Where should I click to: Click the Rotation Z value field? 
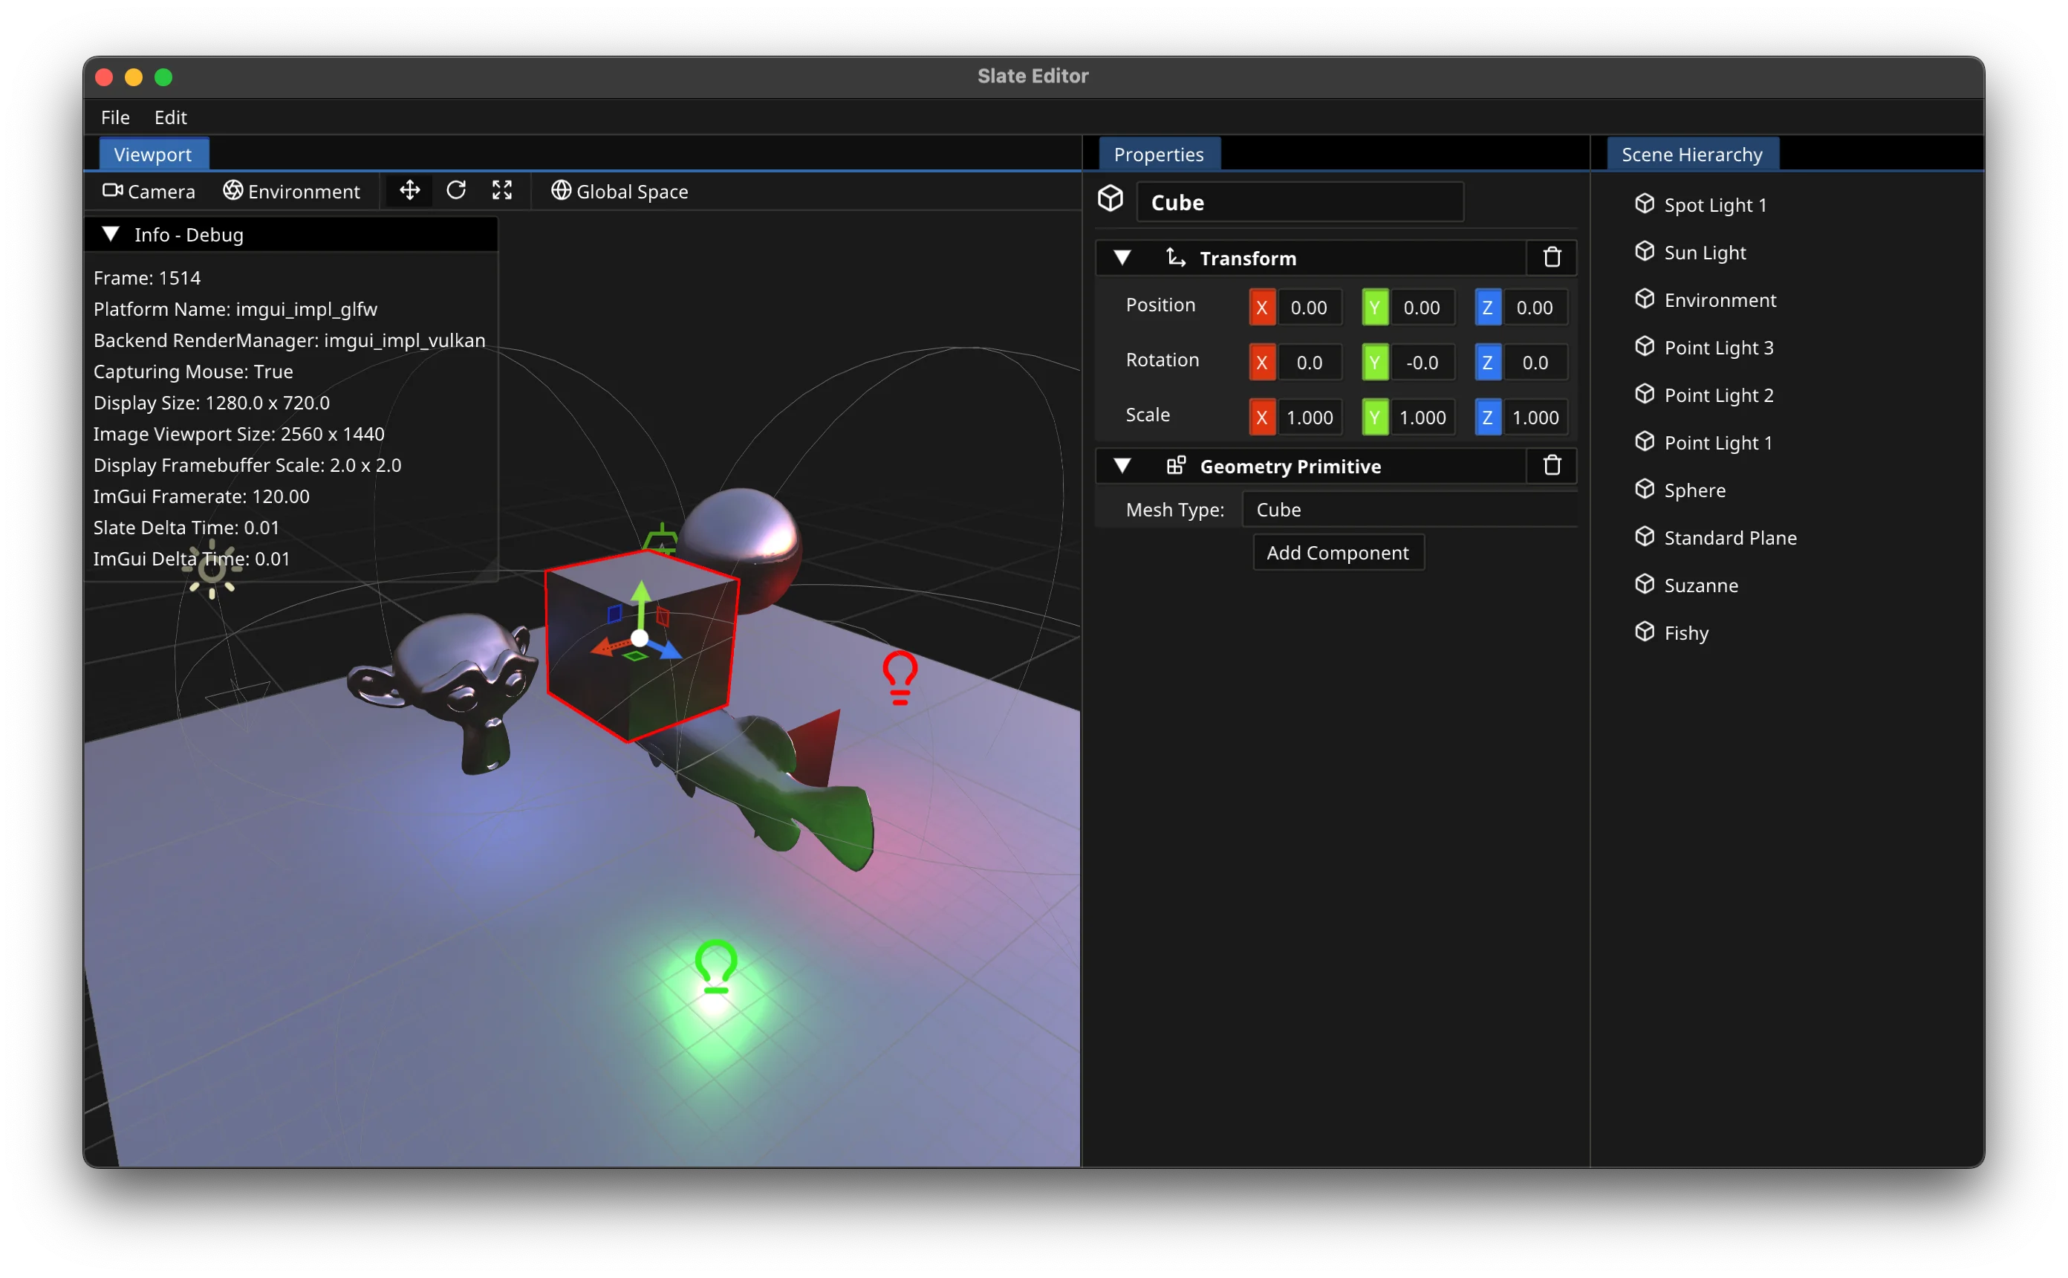tap(1535, 363)
